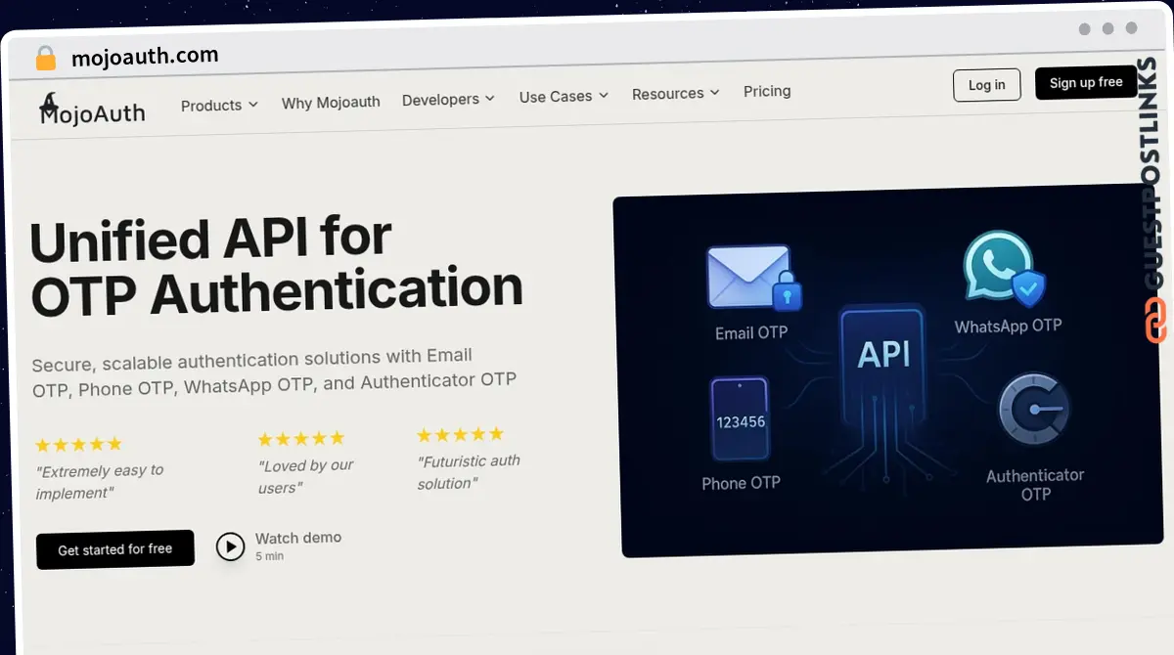The image size is (1174, 655).
Task: Select Why Mojoauth in the navigation
Action: 331,102
